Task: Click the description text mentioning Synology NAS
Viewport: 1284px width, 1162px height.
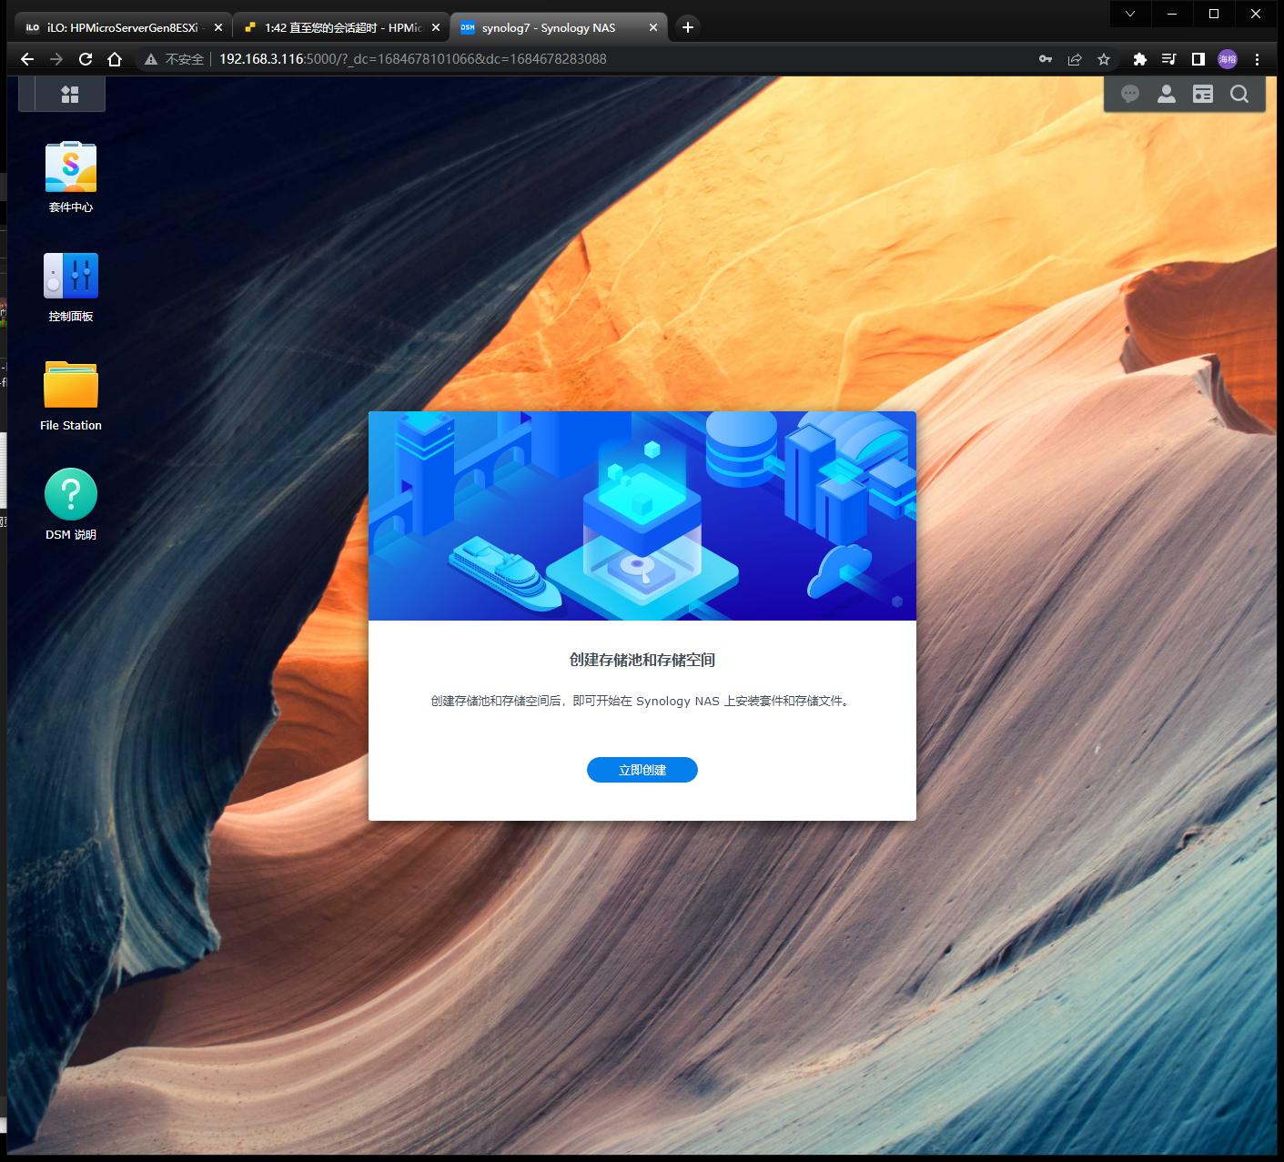Action: (x=642, y=702)
